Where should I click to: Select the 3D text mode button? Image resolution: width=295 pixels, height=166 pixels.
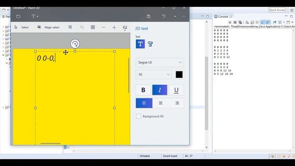pyautogui.click(x=150, y=44)
